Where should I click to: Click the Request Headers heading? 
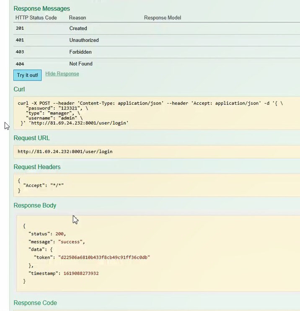pos(37,167)
